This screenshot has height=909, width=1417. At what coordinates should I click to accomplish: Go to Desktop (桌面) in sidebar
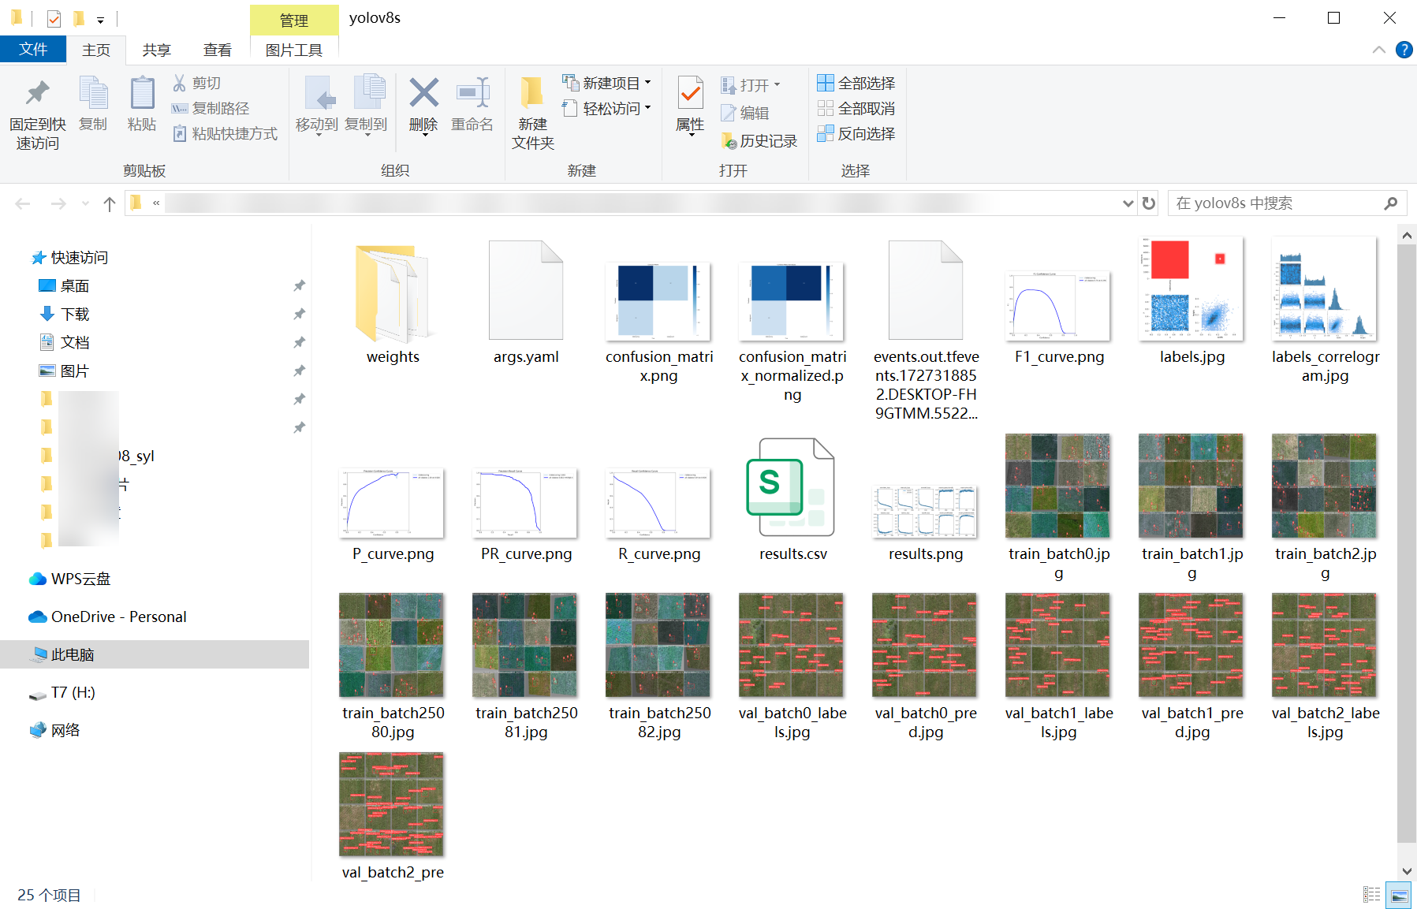(x=75, y=286)
